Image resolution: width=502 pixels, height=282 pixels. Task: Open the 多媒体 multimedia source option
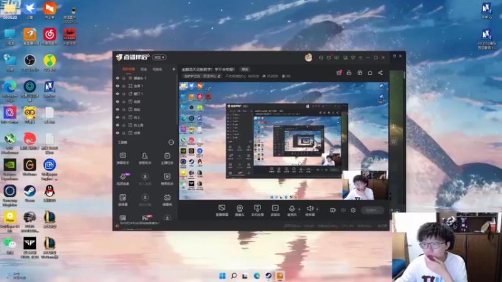275,211
